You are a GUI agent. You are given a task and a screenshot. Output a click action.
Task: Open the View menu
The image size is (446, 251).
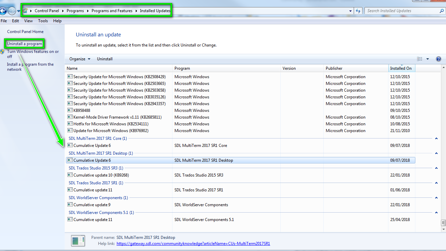tap(28, 21)
